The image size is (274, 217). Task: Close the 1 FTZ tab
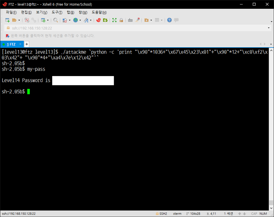[20, 44]
